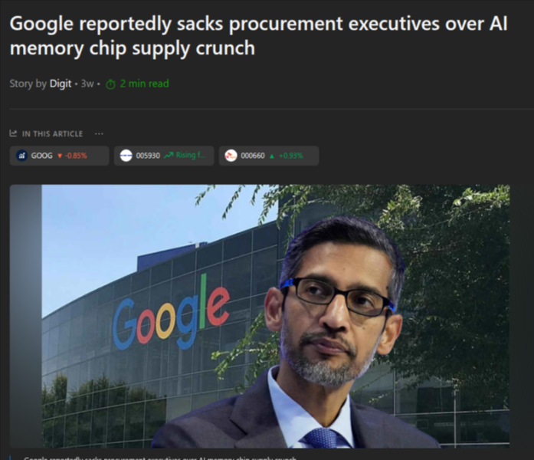534x460 pixels.
Task: Click the 000660 SK hynix logo icon
Action: coord(231,156)
